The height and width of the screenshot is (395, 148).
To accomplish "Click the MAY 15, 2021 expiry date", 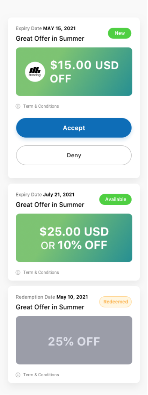I will point(59,28).
